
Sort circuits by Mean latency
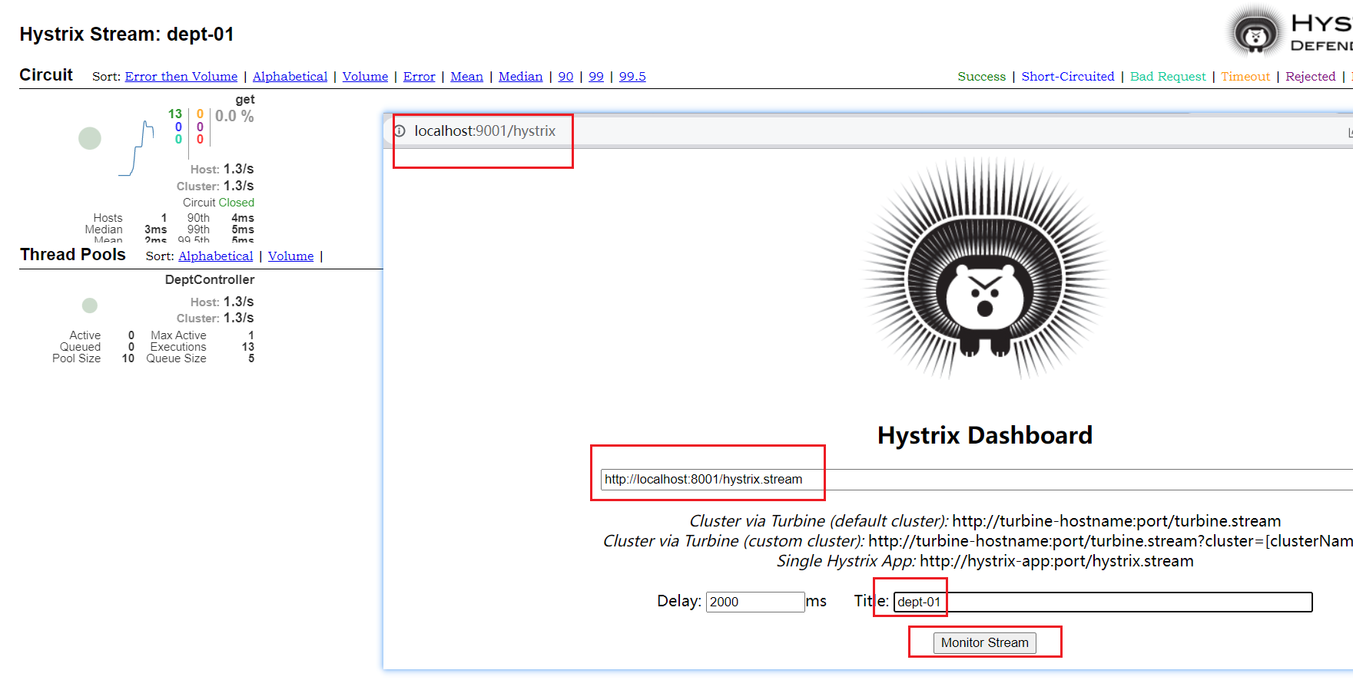466,77
